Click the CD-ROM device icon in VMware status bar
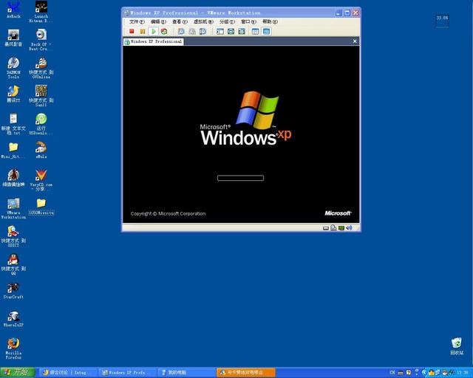Viewport: 473px width, 378px height. click(333, 228)
